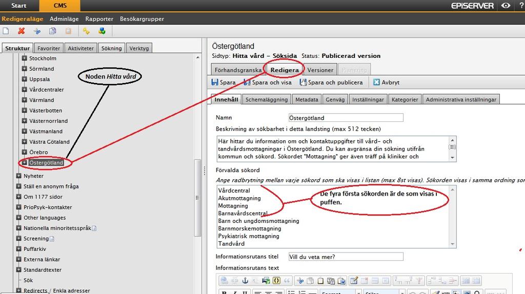Open the Förhandsgranska tab

pyautogui.click(x=238, y=70)
